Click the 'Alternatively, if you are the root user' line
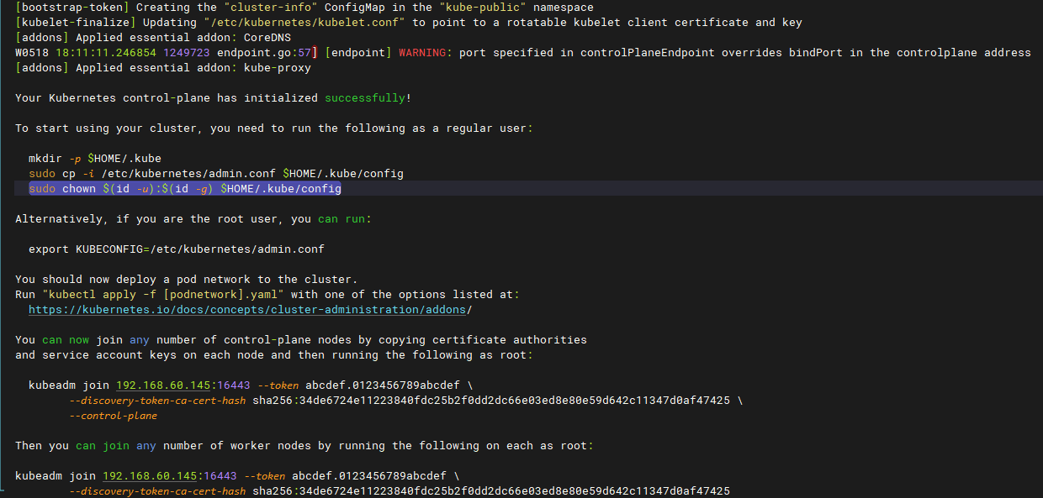Viewport: 1043px width, 498px height. (x=193, y=219)
